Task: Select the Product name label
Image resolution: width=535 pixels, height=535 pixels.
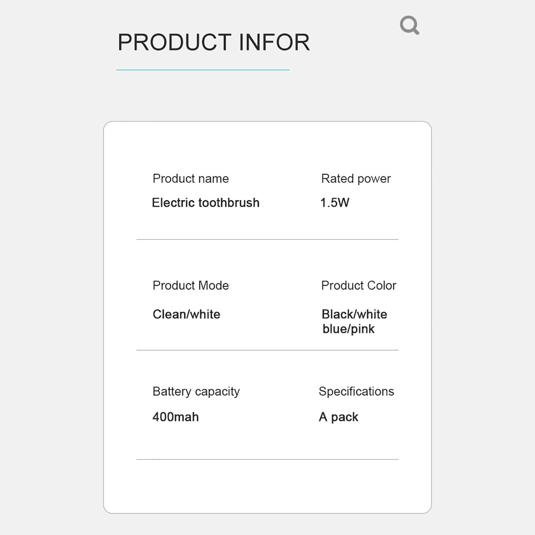Action: tap(191, 179)
